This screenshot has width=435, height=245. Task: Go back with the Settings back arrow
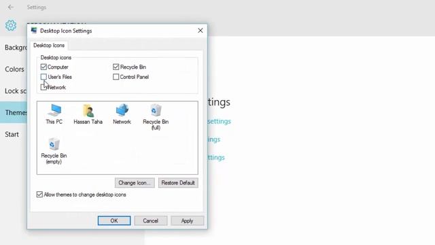tap(11, 7)
